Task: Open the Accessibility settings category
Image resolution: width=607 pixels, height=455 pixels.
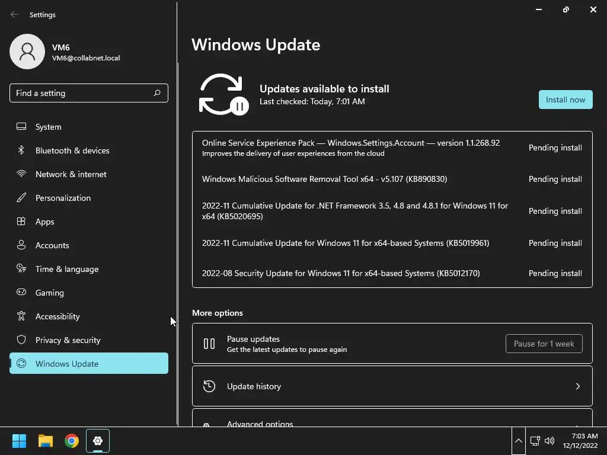Action: (89, 316)
